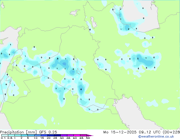Click the 09..12 UTC time label
Screen dimensions: 180x139
[150, 132]
